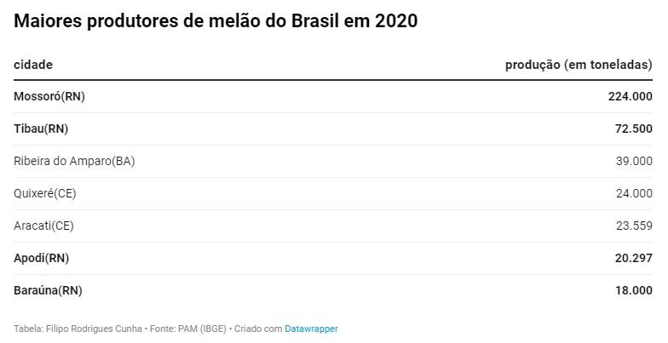This screenshot has height=343, width=668.
Task: Open the Datawrapper link in the footer
Action: click(311, 329)
